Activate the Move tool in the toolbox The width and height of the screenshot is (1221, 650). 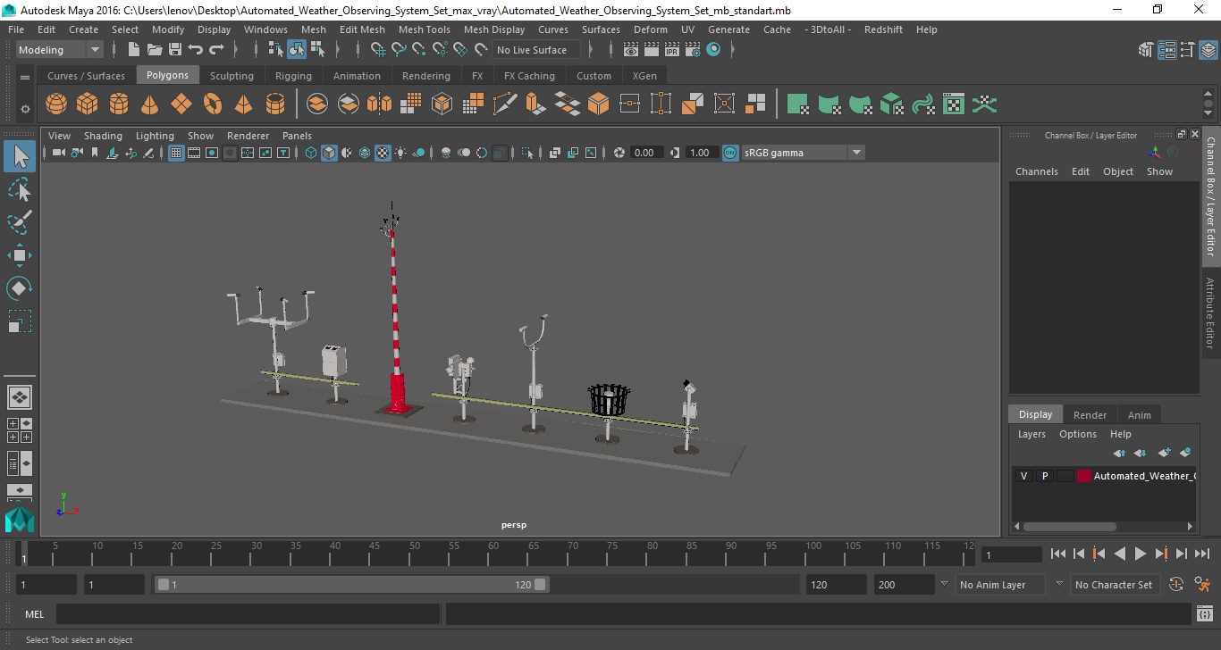tap(20, 255)
